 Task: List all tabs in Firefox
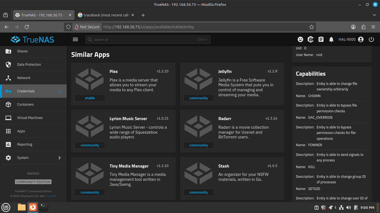click(374, 15)
